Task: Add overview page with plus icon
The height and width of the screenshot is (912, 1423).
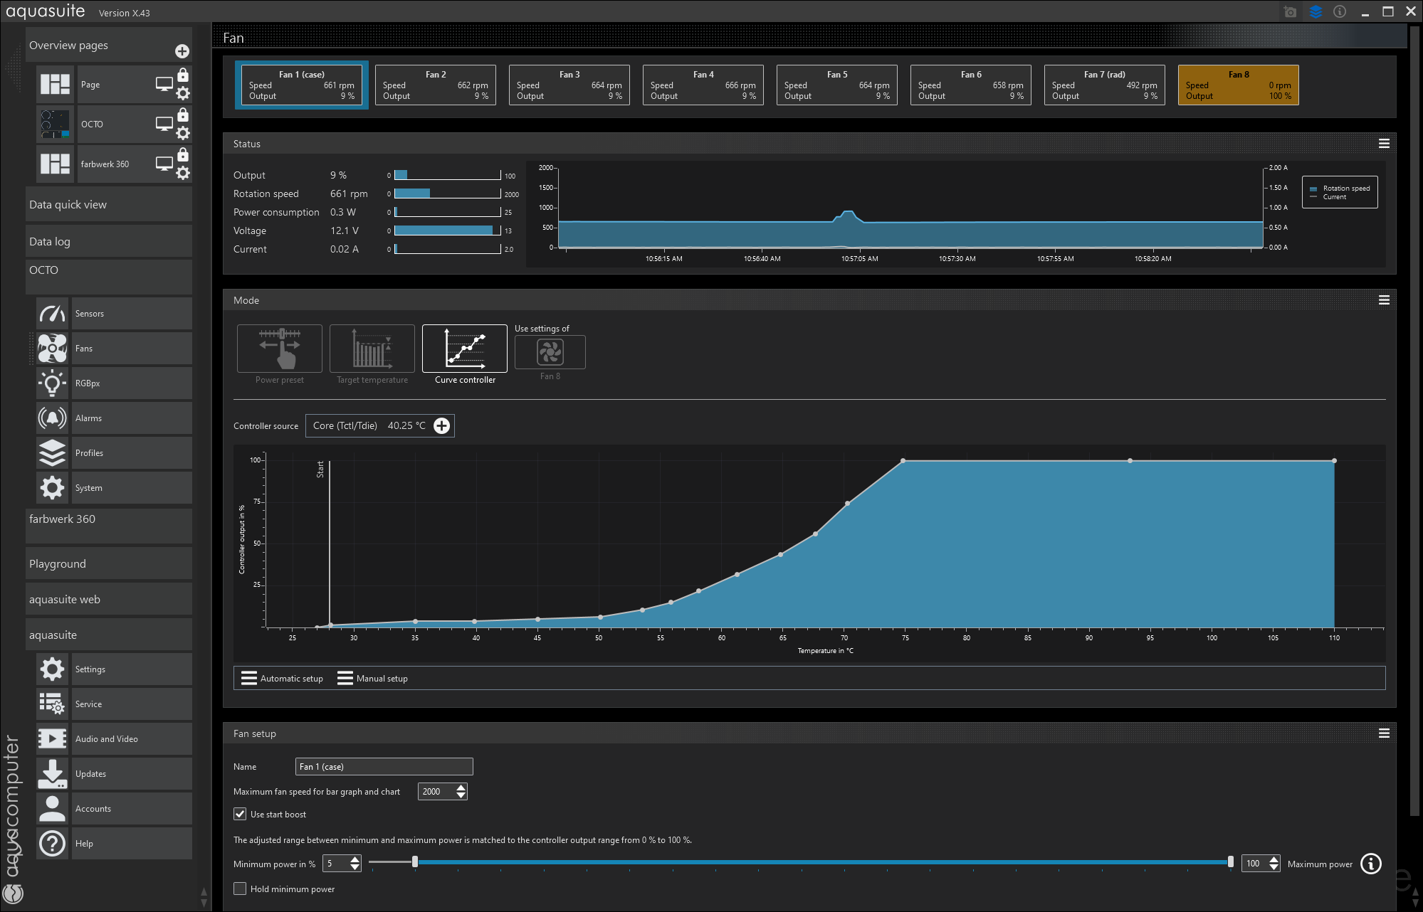Action: 182,51
